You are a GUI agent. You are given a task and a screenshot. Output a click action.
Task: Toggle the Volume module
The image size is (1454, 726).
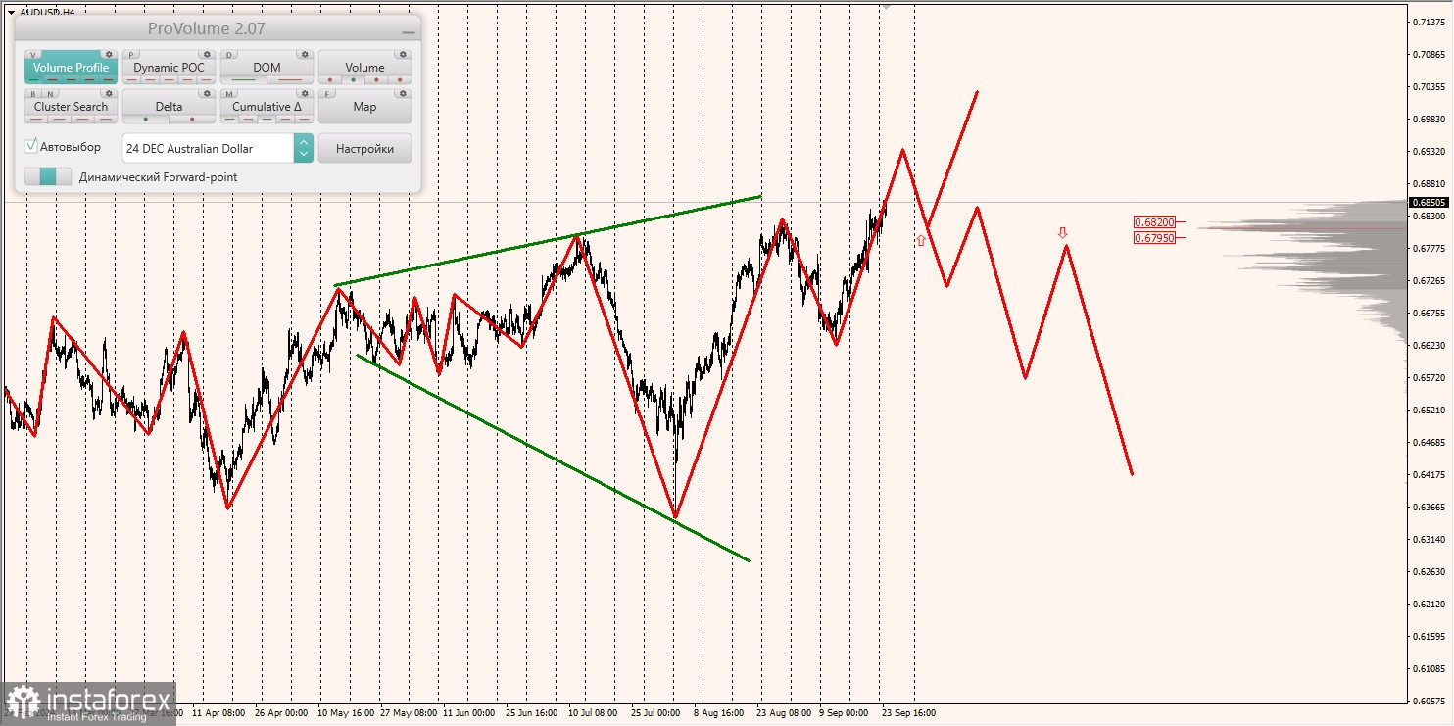click(364, 68)
